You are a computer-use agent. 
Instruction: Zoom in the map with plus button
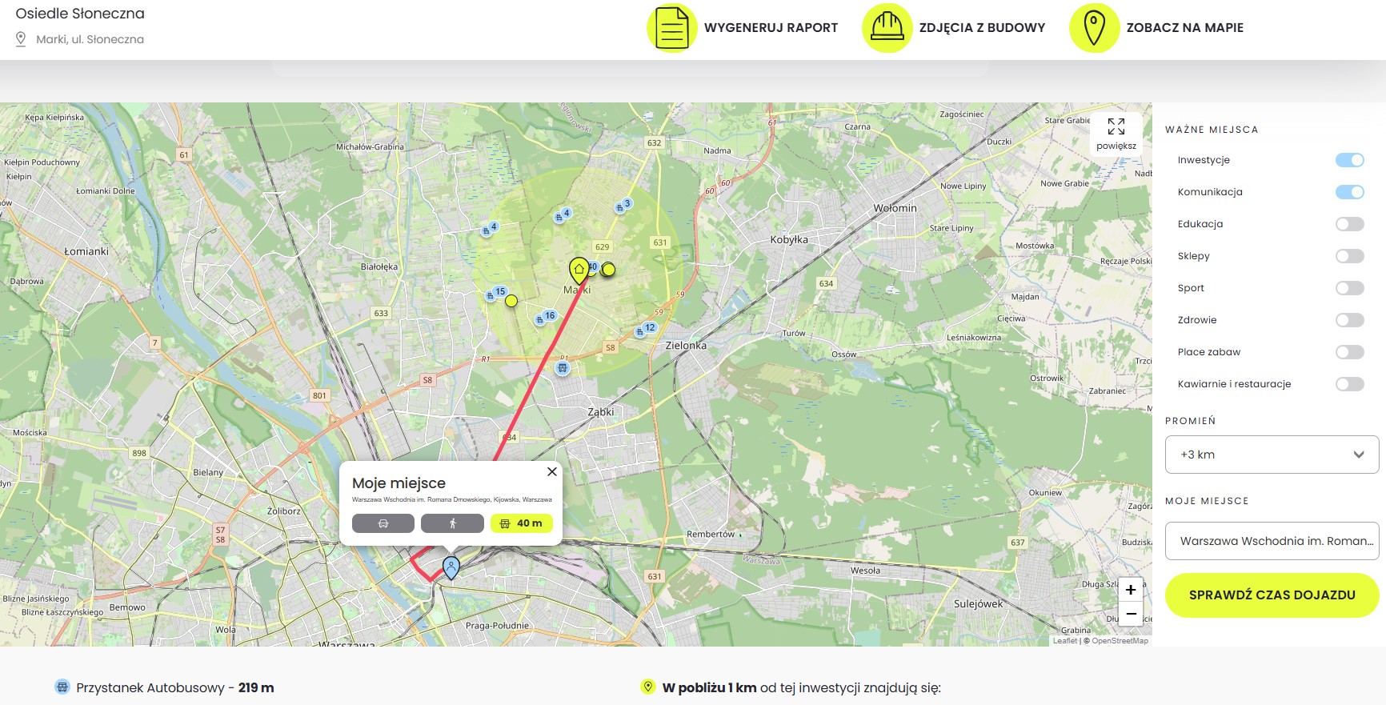[x=1131, y=590]
